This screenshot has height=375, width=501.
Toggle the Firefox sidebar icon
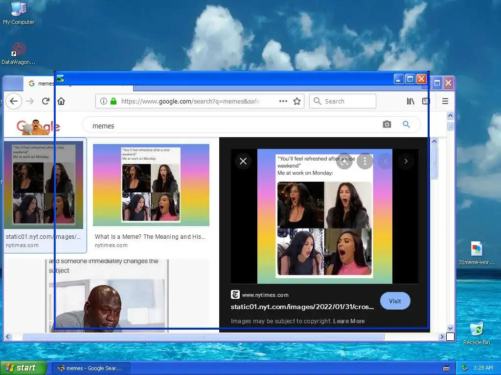click(x=426, y=101)
